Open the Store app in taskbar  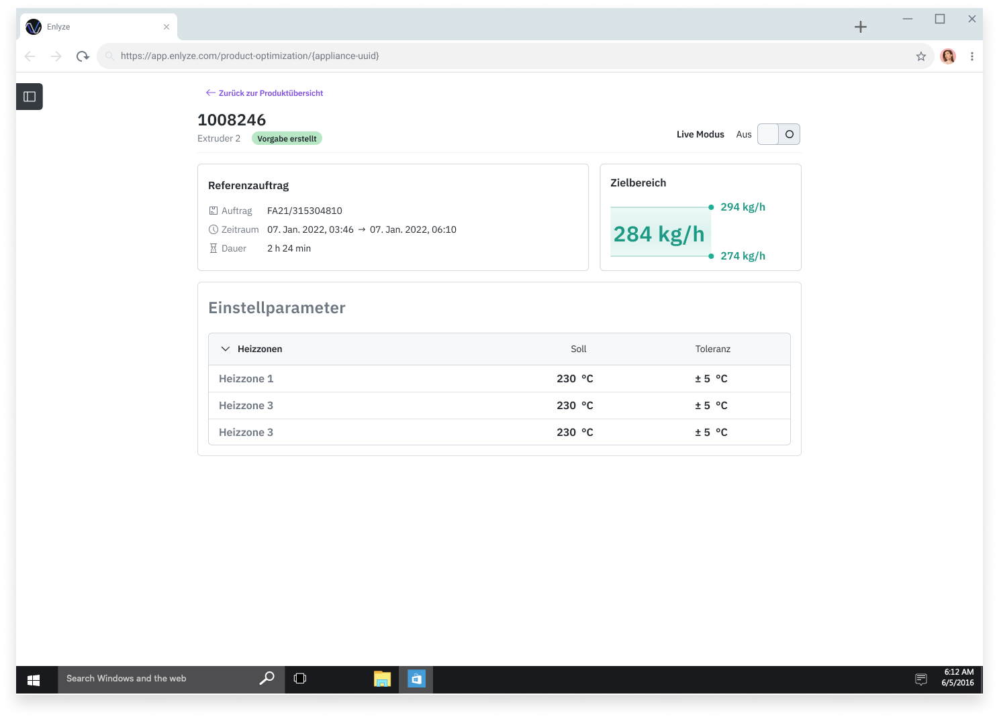click(x=416, y=679)
